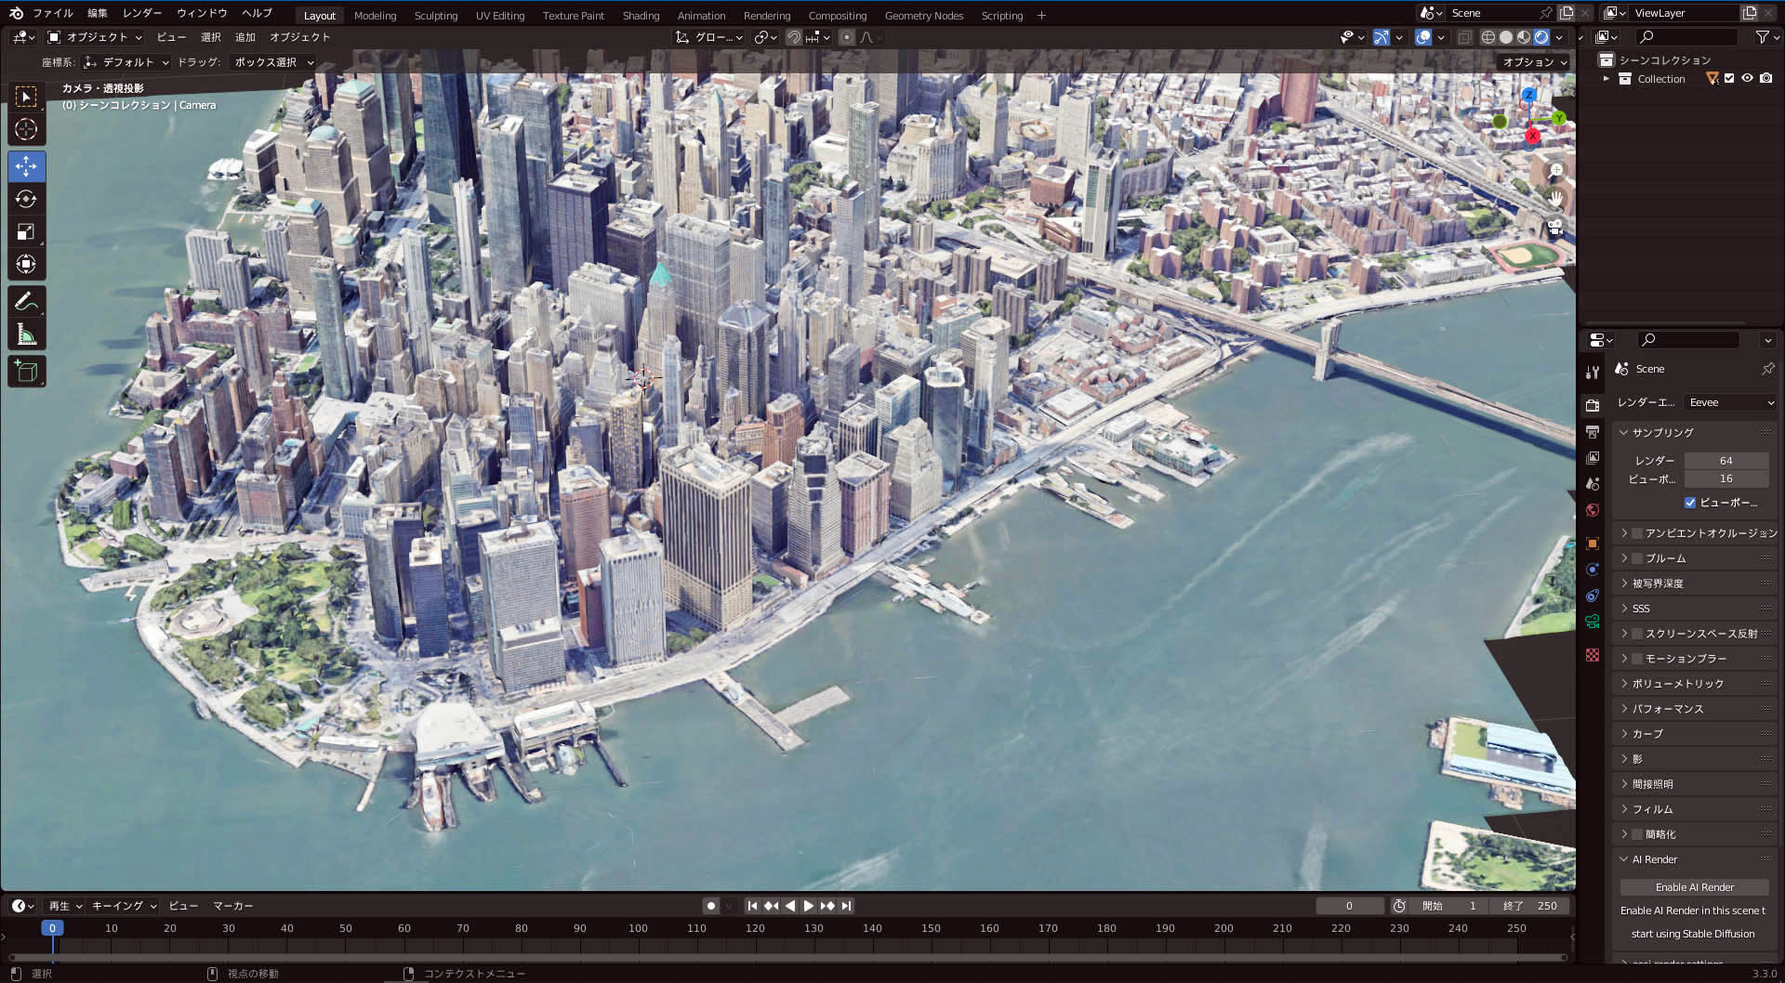Switch to the Shading workspace tab
The image size is (1785, 983).
[641, 15]
